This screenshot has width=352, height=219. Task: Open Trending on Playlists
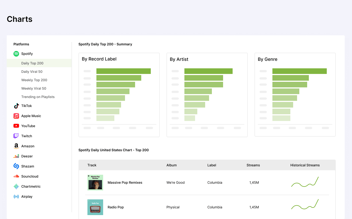[38, 97]
